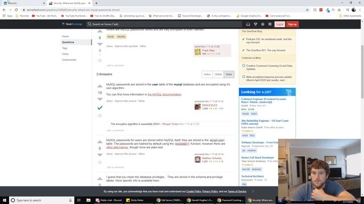
Task: Open timeline icon for Matthew Scharley's answer
Action: (100, 163)
